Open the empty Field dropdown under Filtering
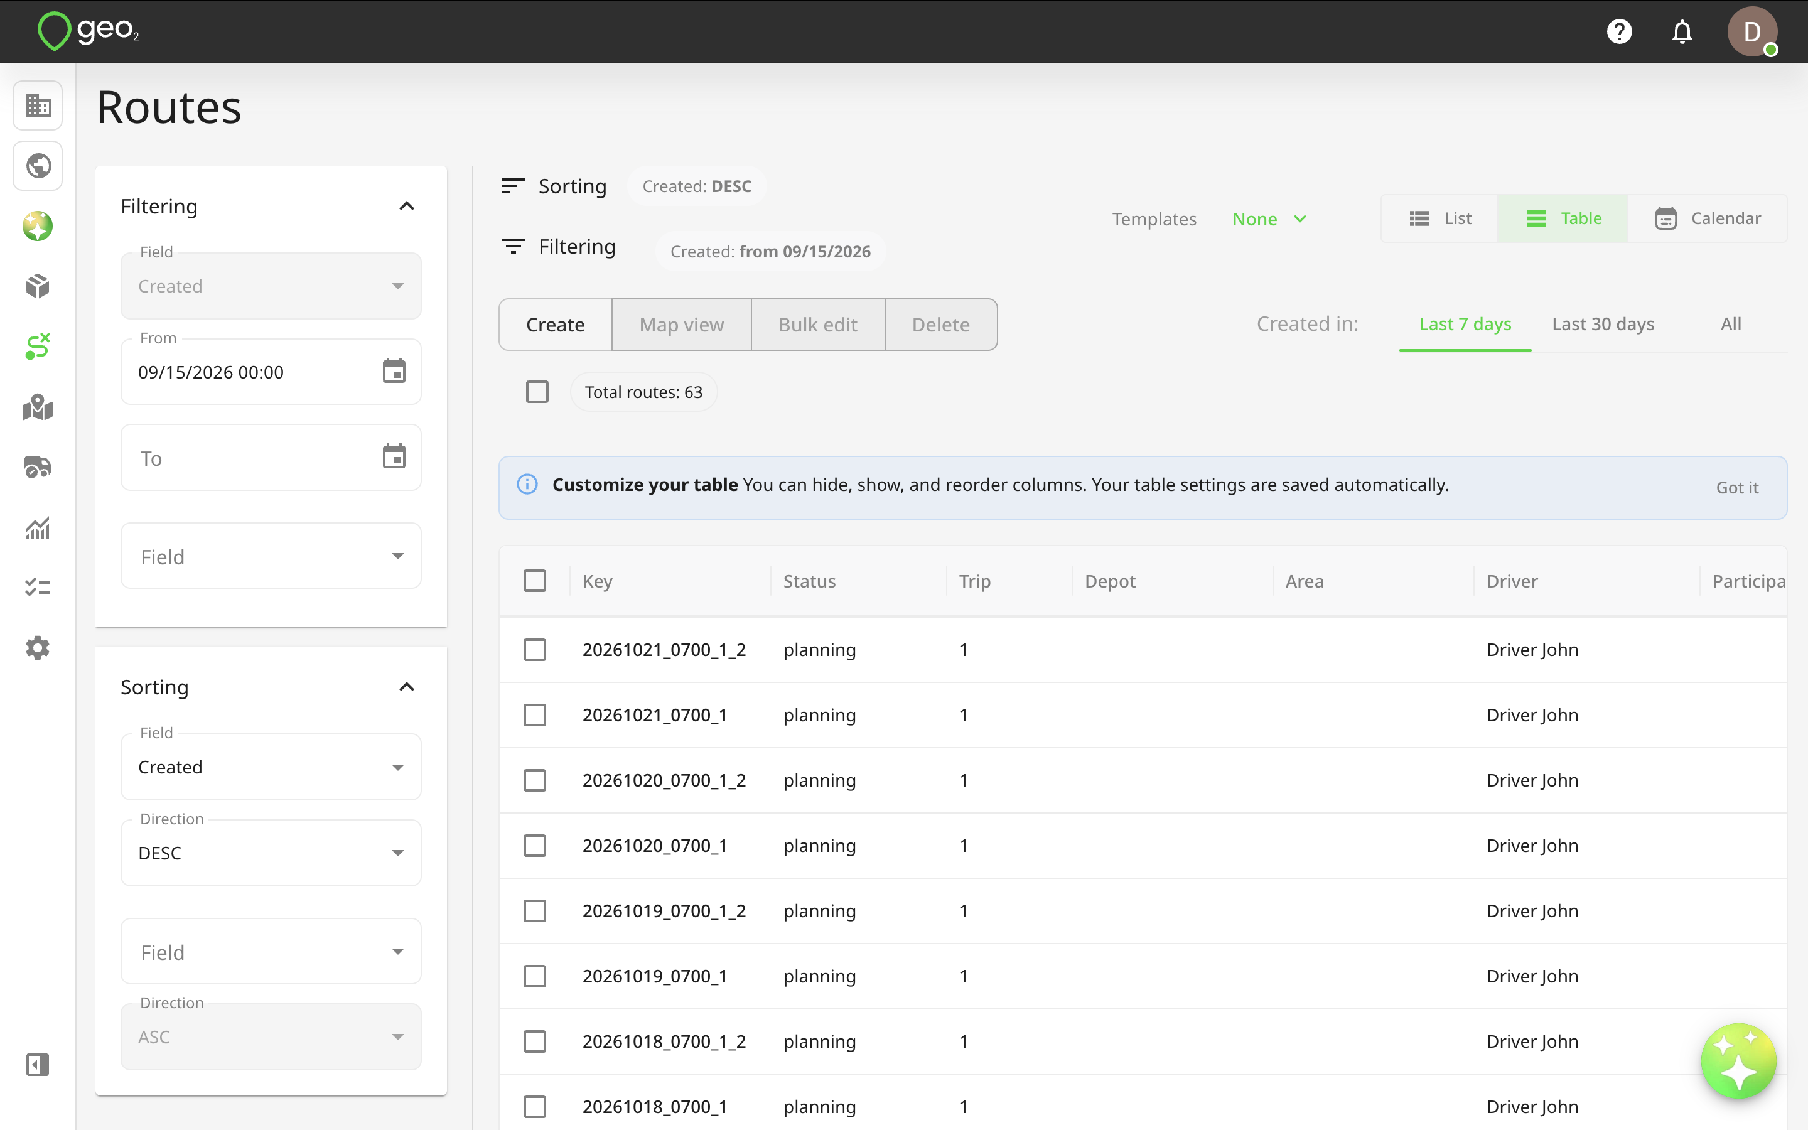The width and height of the screenshot is (1808, 1130). click(271, 556)
